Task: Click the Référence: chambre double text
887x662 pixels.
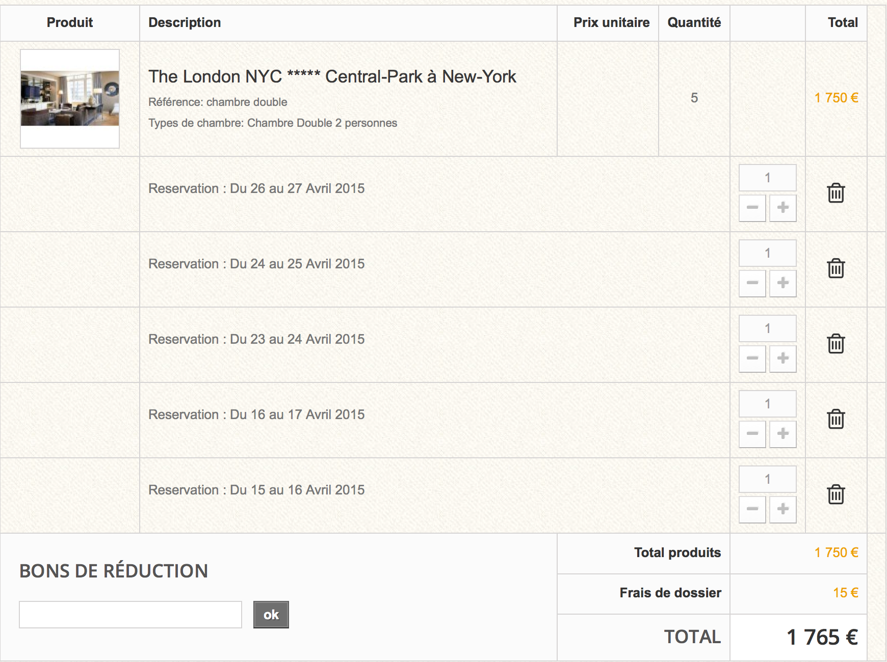Action: [218, 102]
